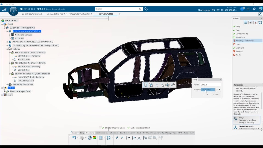Open the Undo history dropdown arrow
Screen dimensions: 263x148
click(x=78, y=138)
